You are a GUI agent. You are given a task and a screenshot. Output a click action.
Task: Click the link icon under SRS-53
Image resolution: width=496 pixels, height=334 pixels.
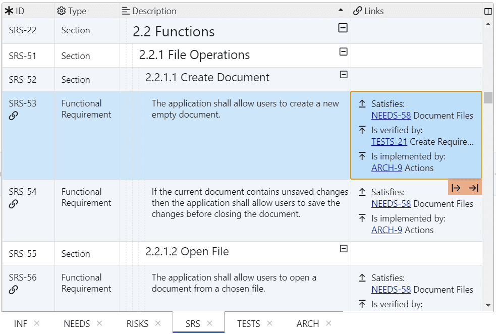(14, 116)
